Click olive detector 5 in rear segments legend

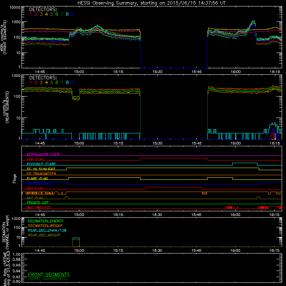coord(51,83)
